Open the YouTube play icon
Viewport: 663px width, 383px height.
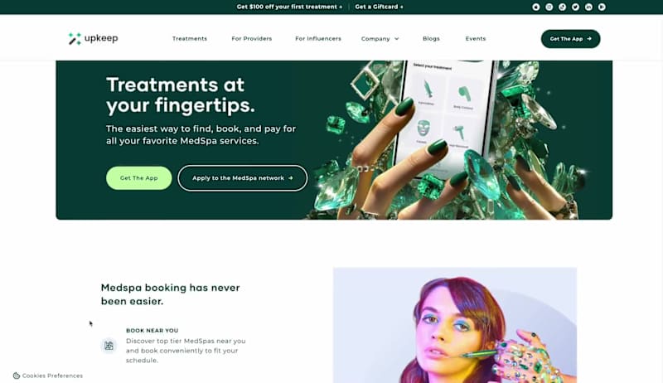(x=602, y=7)
